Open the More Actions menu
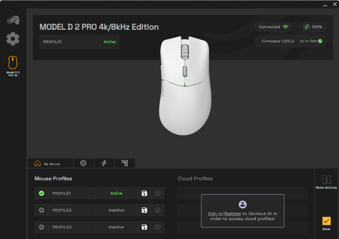339x239 pixels. tap(326, 182)
